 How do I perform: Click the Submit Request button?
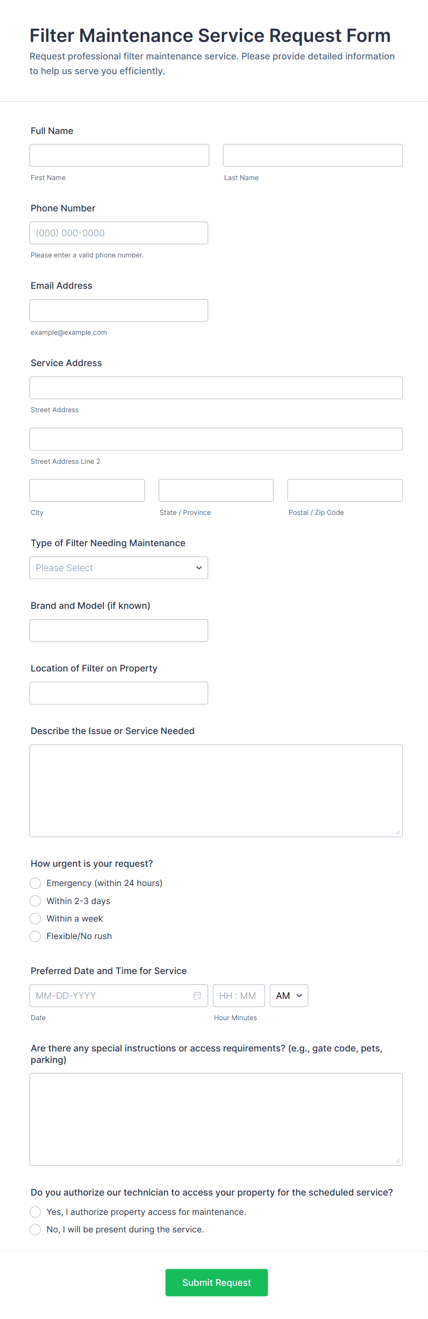coord(216,1282)
